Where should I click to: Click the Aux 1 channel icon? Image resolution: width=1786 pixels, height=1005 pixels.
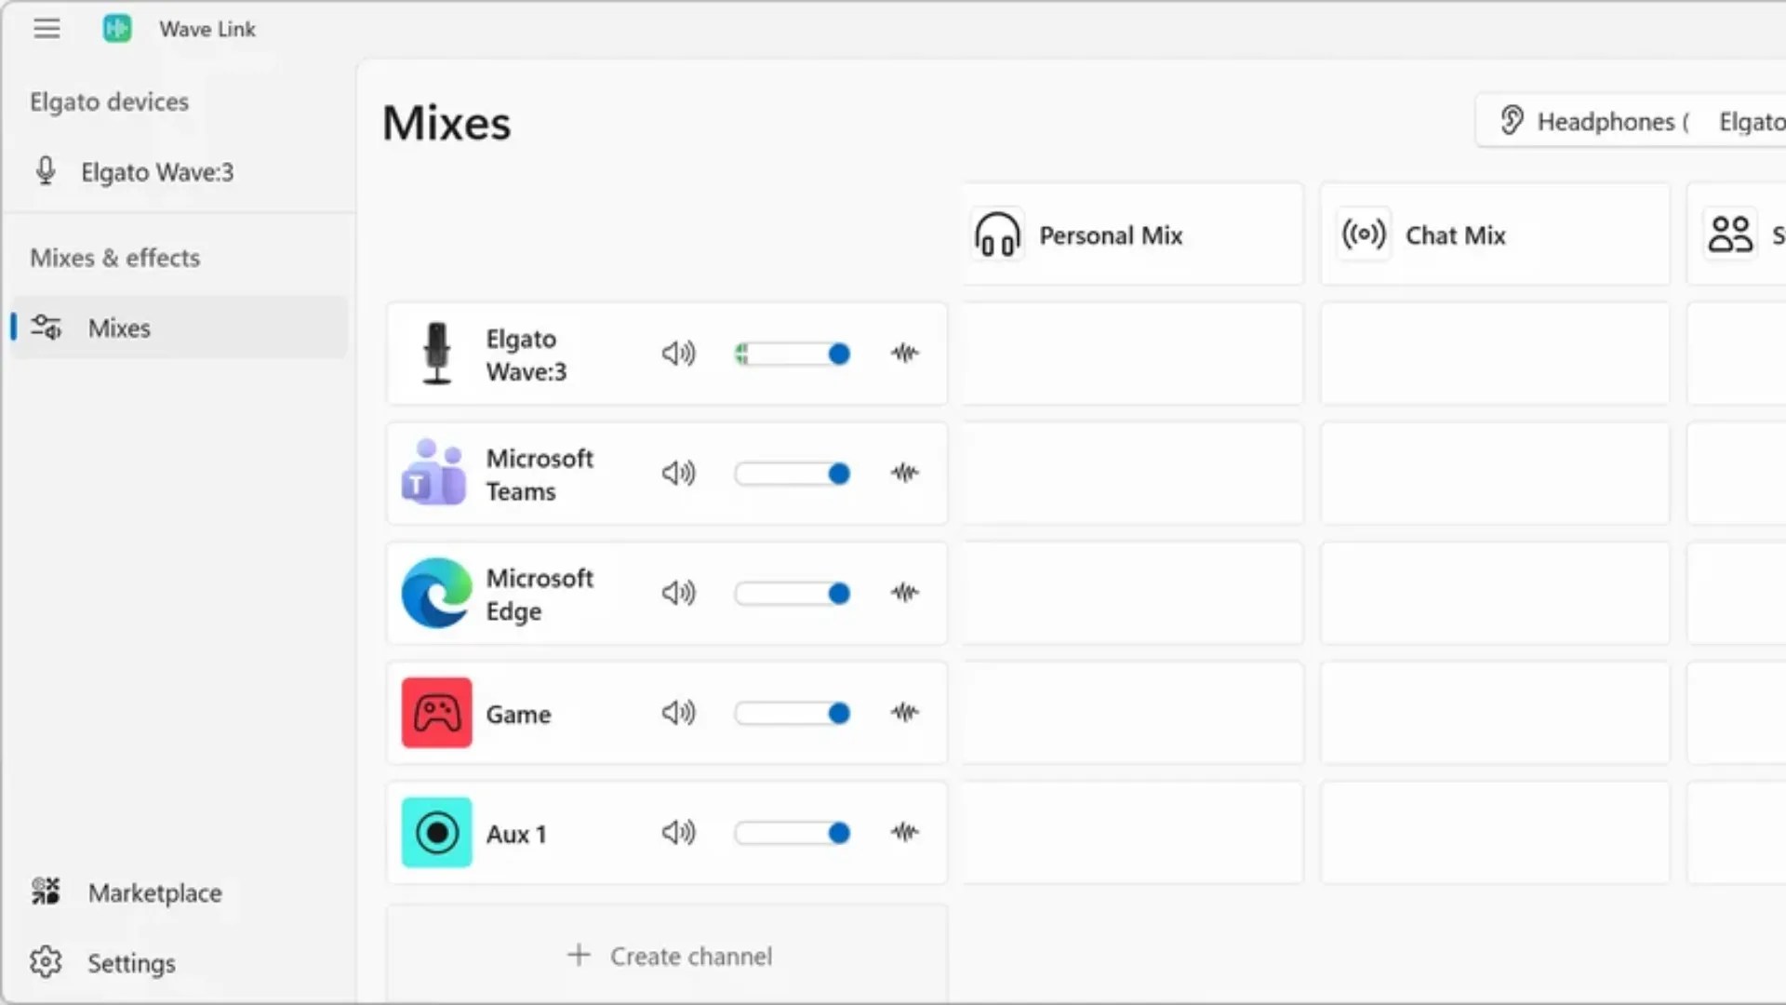point(436,833)
